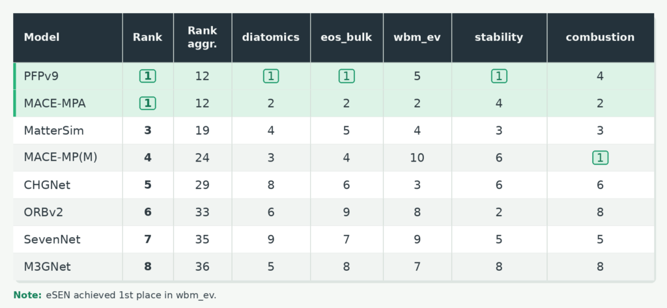
Task: Click MACE-MP(M)'s combustion first-place badge
Action: pyautogui.click(x=600, y=158)
